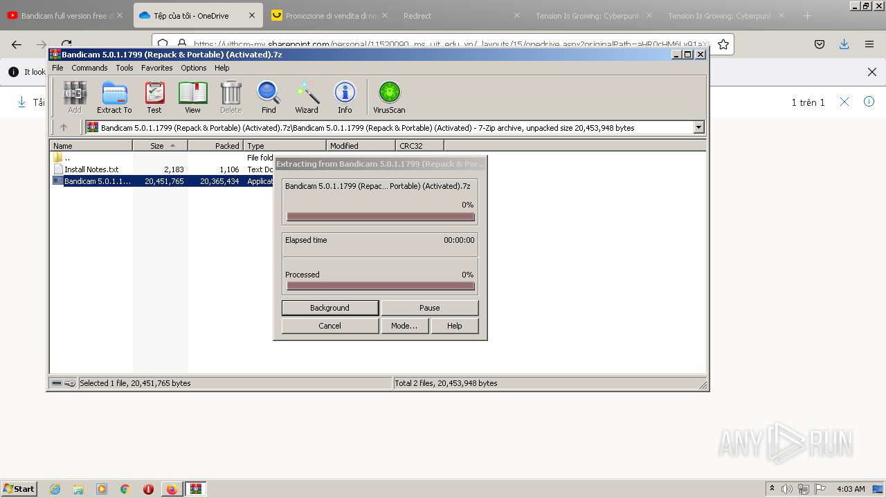The width and height of the screenshot is (886, 498).
Task: Open a new Firefox tab
Action: [807, 15]
